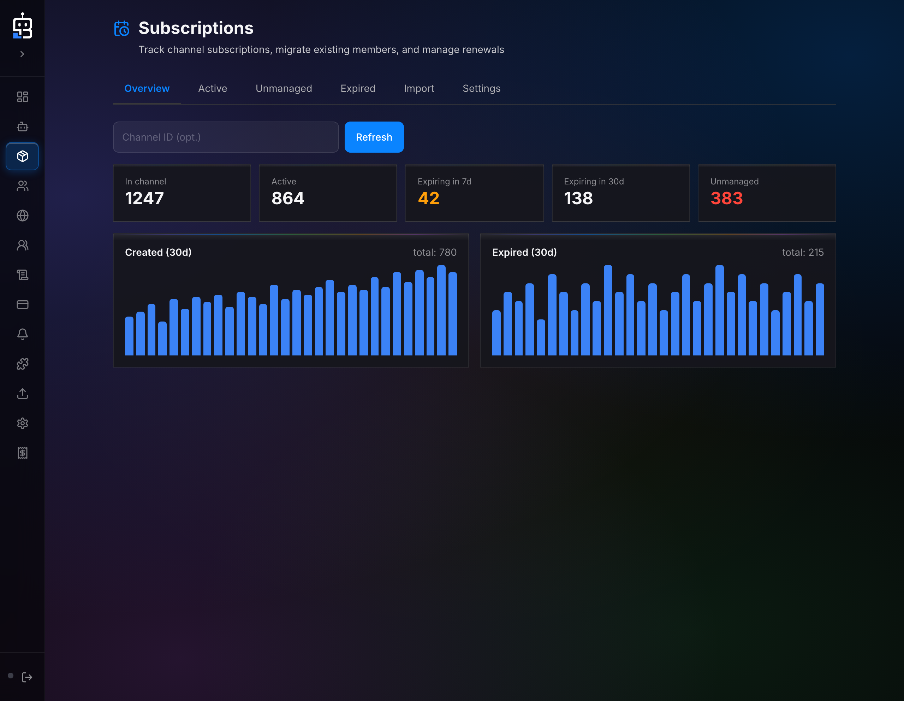Open the globe icon in sidebar
Image resolution: width=904 pixels, height=701 pixels.
pos(22,216)
